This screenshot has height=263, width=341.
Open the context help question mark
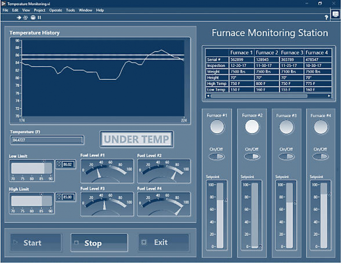326,17
